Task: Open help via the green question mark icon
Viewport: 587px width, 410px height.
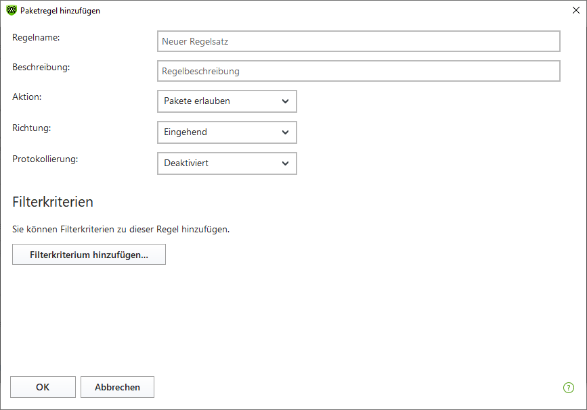Action: (x=568, y=388)
